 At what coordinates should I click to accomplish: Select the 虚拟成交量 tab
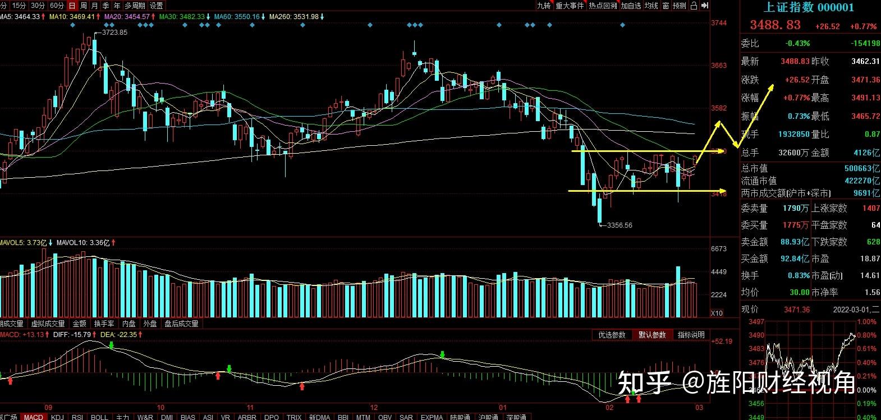(48, 324)
